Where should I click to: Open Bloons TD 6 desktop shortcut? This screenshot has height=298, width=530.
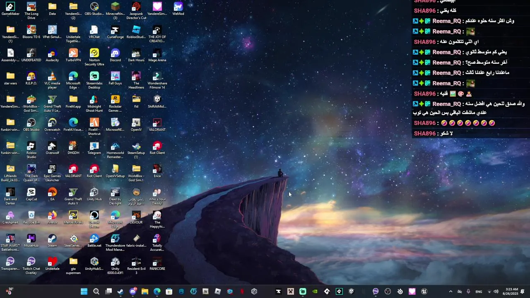point(31,32)
